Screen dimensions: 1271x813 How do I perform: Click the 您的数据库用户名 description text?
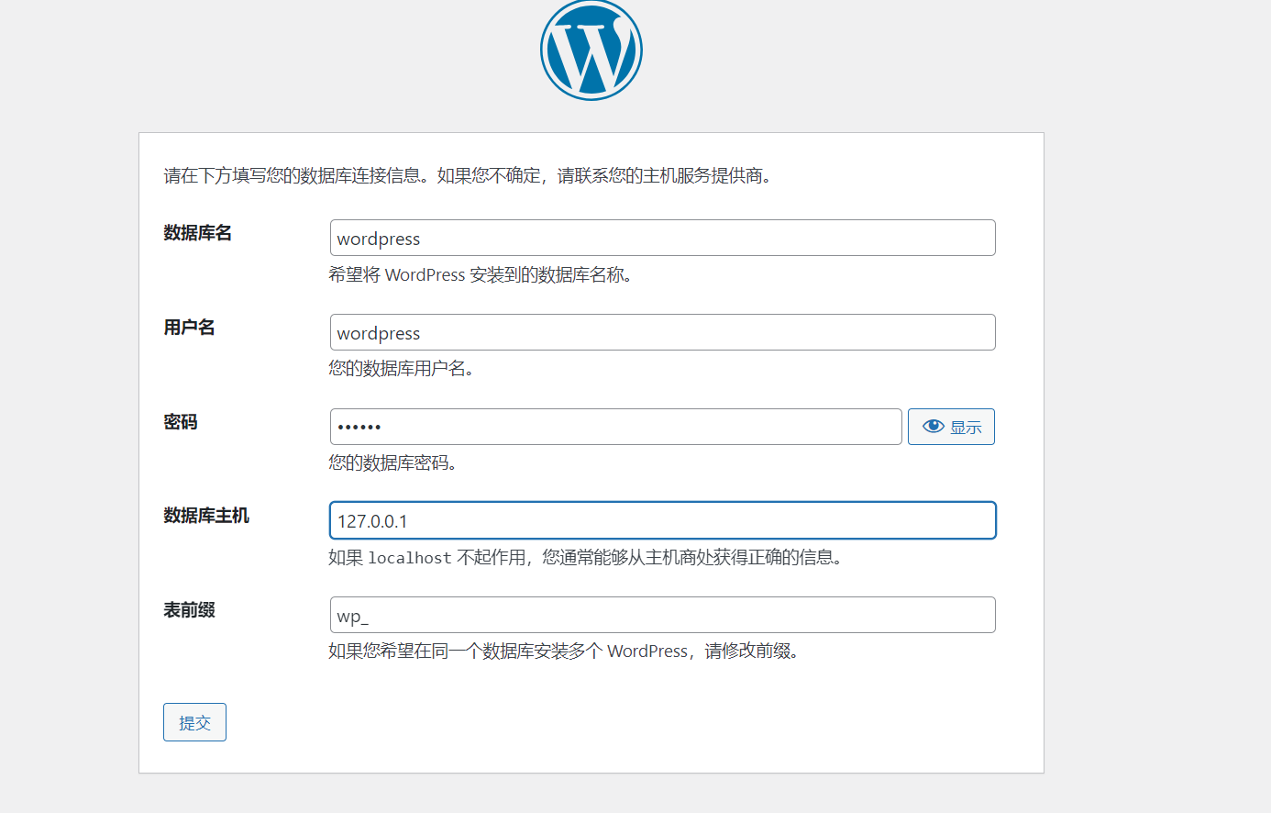[x=401, y=369]
